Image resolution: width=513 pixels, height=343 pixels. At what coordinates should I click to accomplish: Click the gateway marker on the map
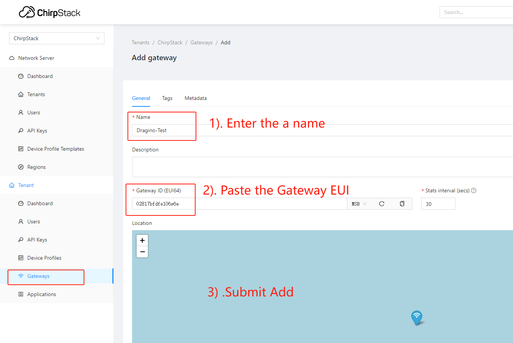[417, 318]
